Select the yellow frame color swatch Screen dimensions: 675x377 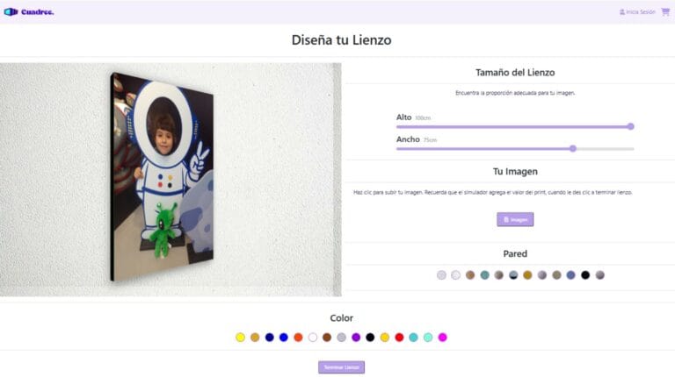241,338
